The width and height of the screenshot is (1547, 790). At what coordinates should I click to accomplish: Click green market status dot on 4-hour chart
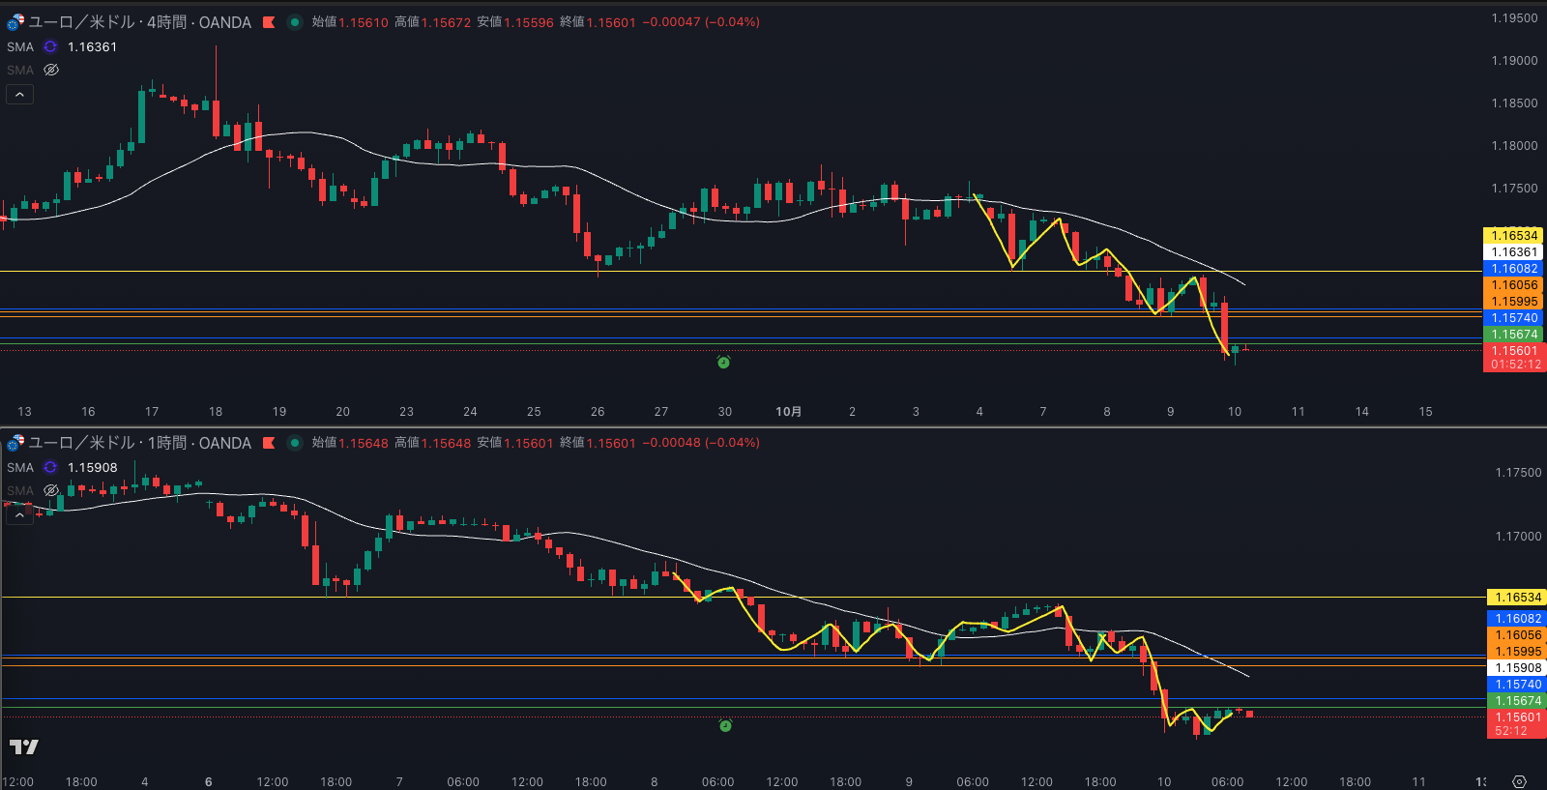point(295,22)
